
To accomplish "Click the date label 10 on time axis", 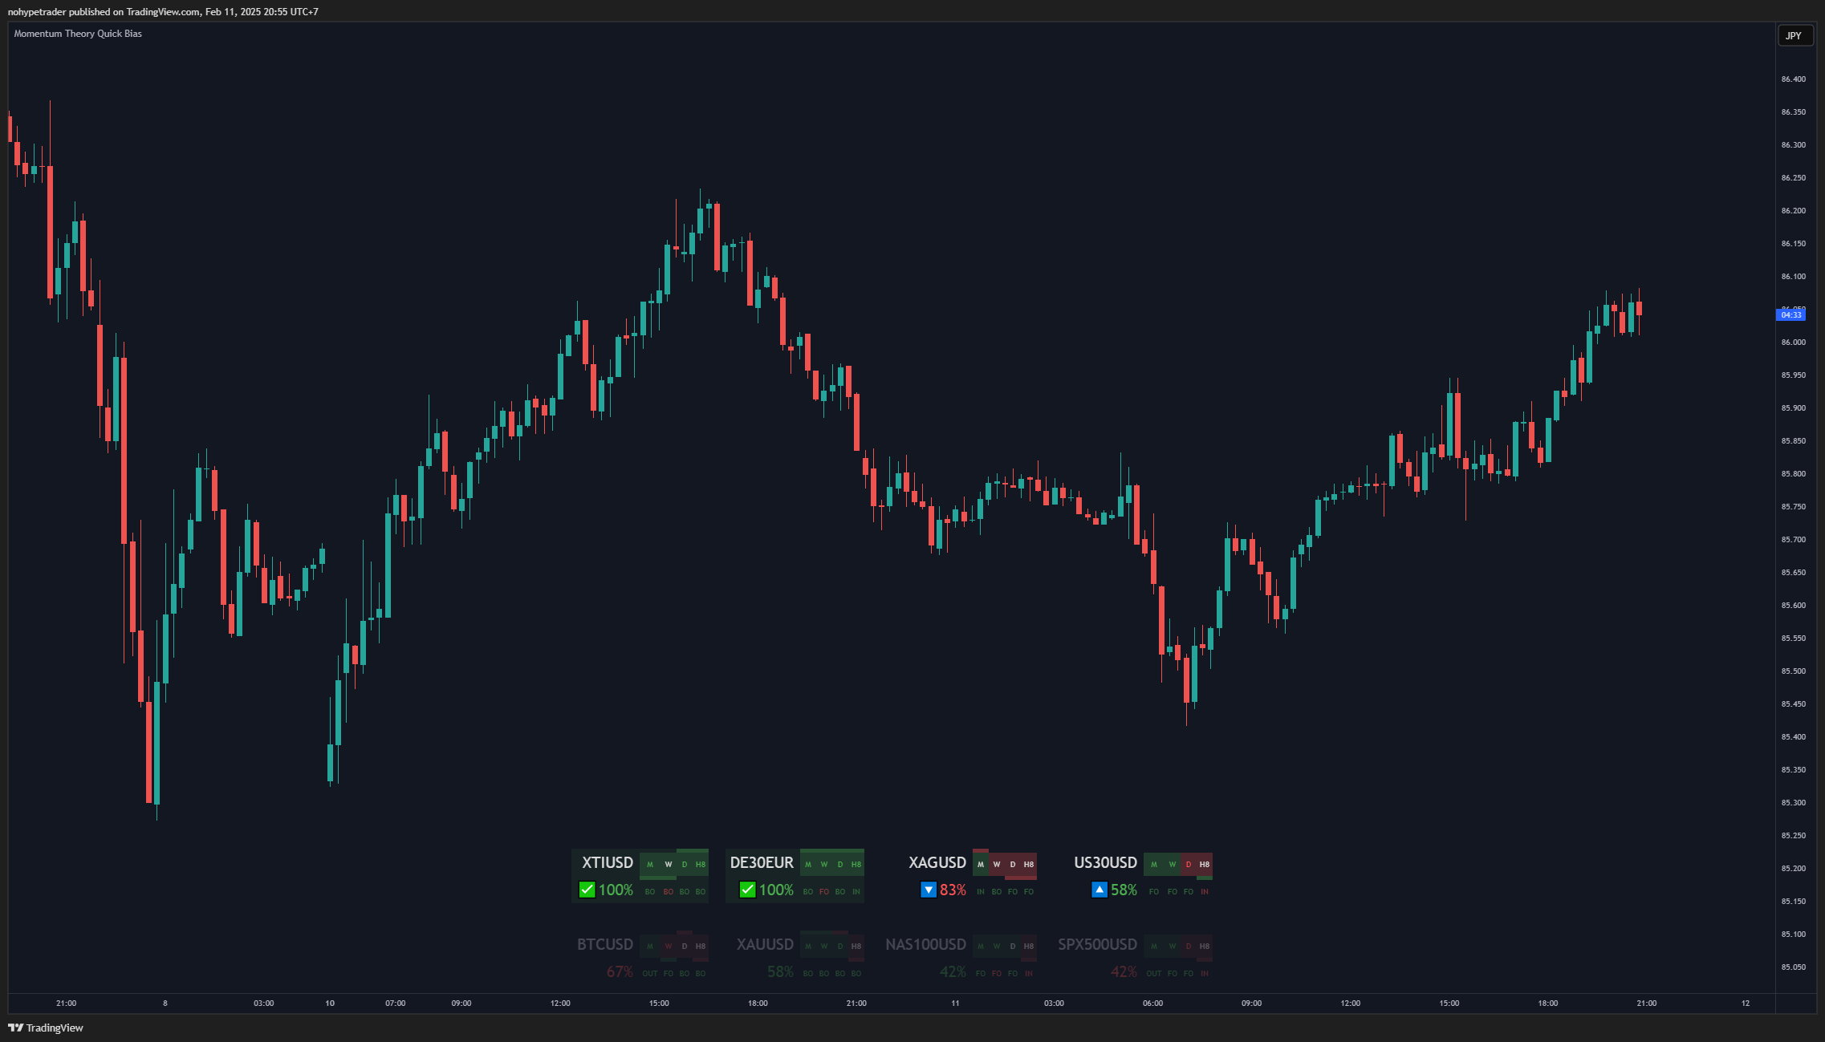I will point(330,1003).
